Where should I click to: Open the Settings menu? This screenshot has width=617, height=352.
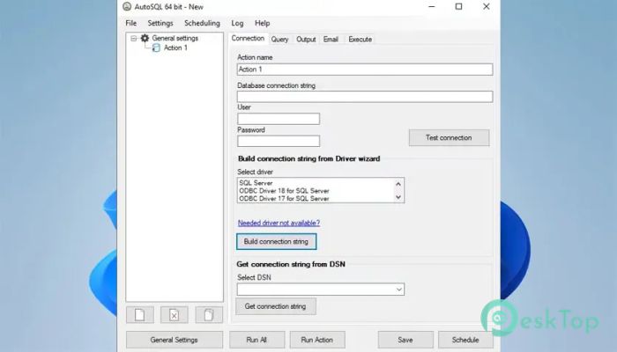pos(160,23)
